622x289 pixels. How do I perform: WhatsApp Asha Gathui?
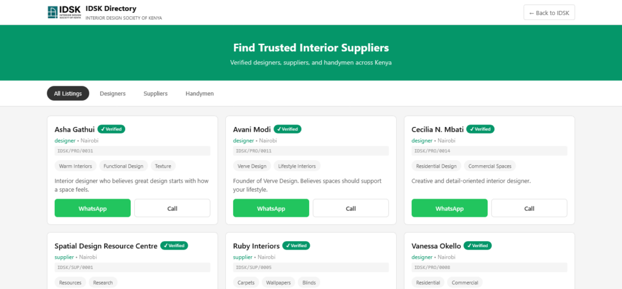pos(92,208)
